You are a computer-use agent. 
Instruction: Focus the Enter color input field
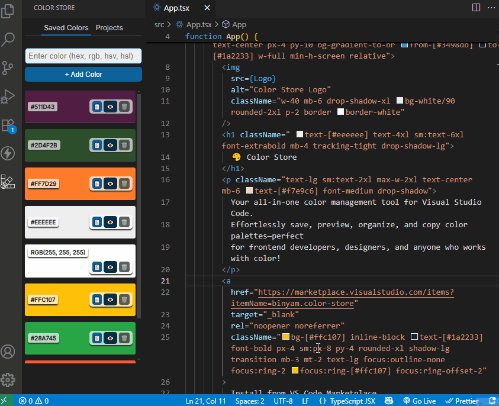(x=83, y=56)
